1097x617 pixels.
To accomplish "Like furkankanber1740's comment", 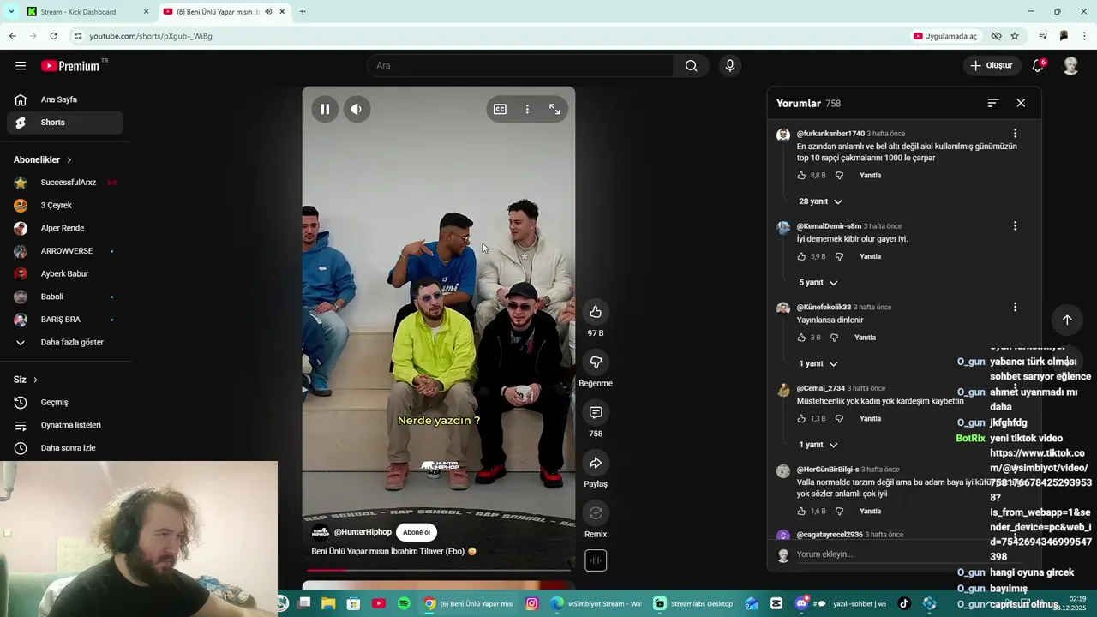I will coord(801,175).
